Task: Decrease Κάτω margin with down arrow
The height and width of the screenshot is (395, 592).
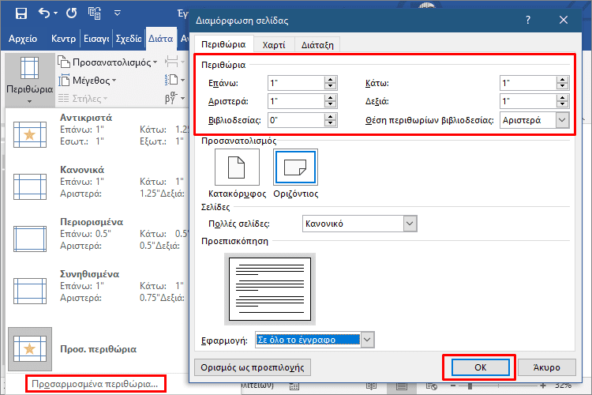Action: pos(563,87)
